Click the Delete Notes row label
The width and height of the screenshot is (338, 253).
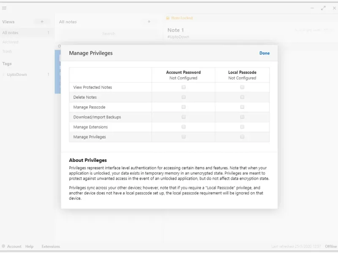[x=85, y=97]
